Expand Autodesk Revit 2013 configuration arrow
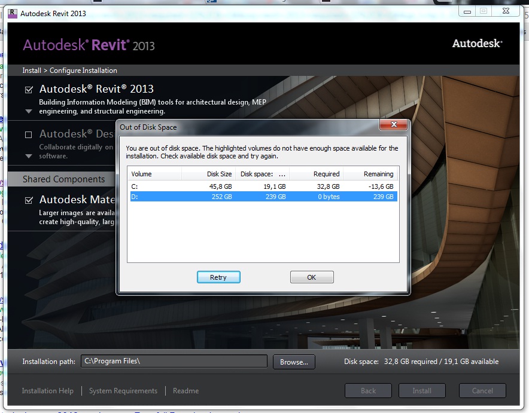The height and width of the screenshot is (413, 529). tap(29, 111)
